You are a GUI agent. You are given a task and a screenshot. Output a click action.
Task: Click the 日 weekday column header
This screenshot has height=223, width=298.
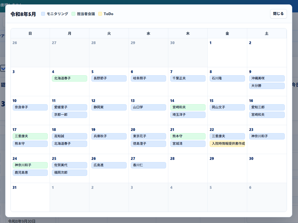click(x=30, y=33)
